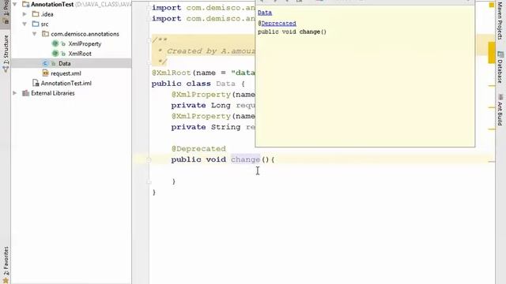Click the highlighted 'change' method name

pos(245,159)
